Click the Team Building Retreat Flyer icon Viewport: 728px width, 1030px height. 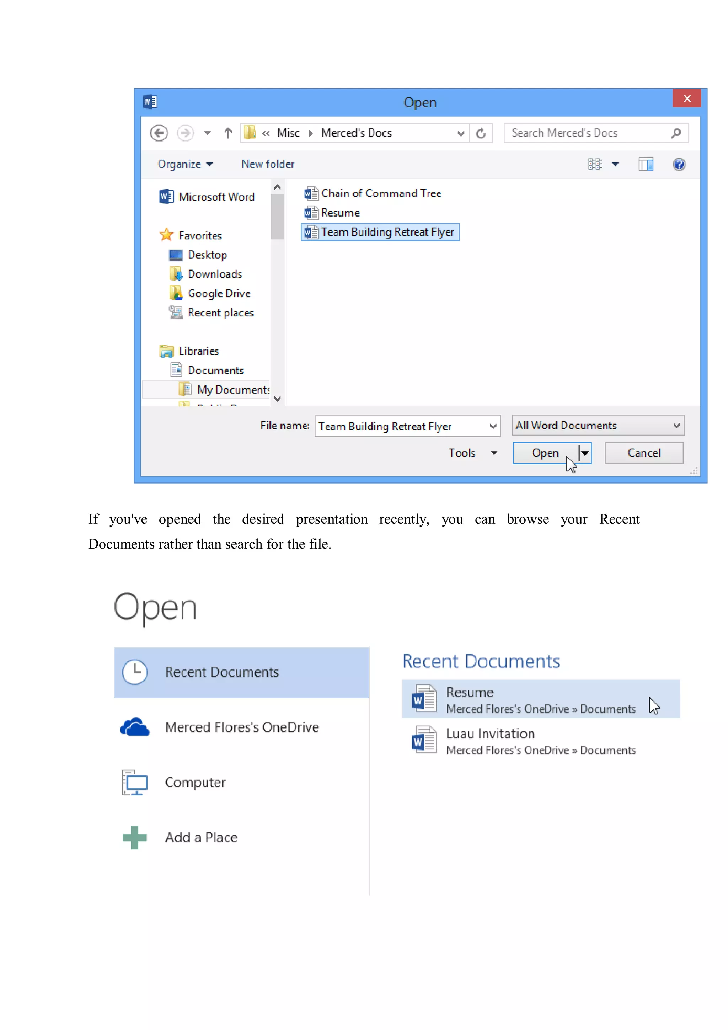311,232
